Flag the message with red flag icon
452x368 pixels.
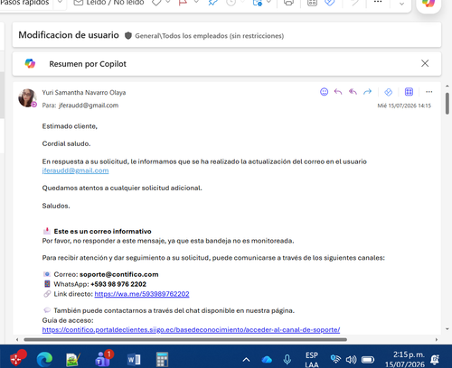[x=183, y=3]
